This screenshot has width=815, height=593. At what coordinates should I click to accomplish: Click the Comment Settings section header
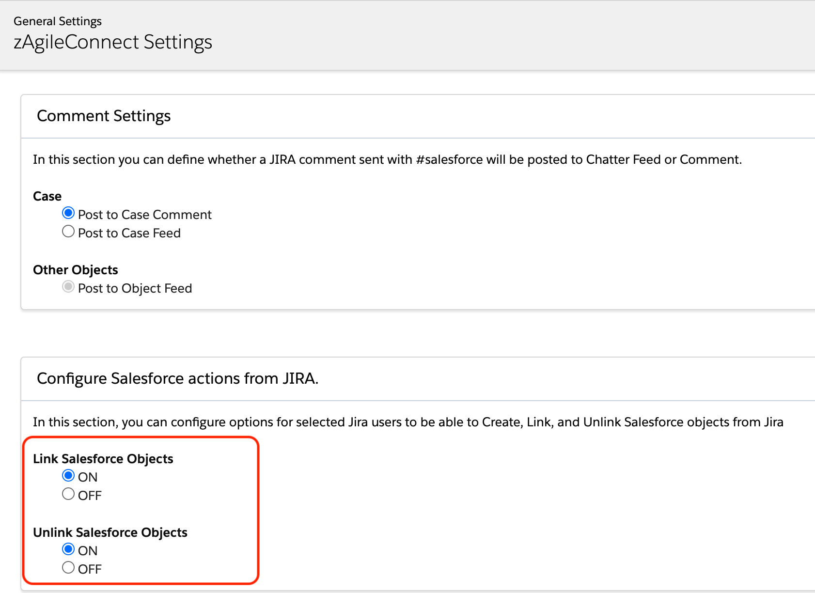104,116
